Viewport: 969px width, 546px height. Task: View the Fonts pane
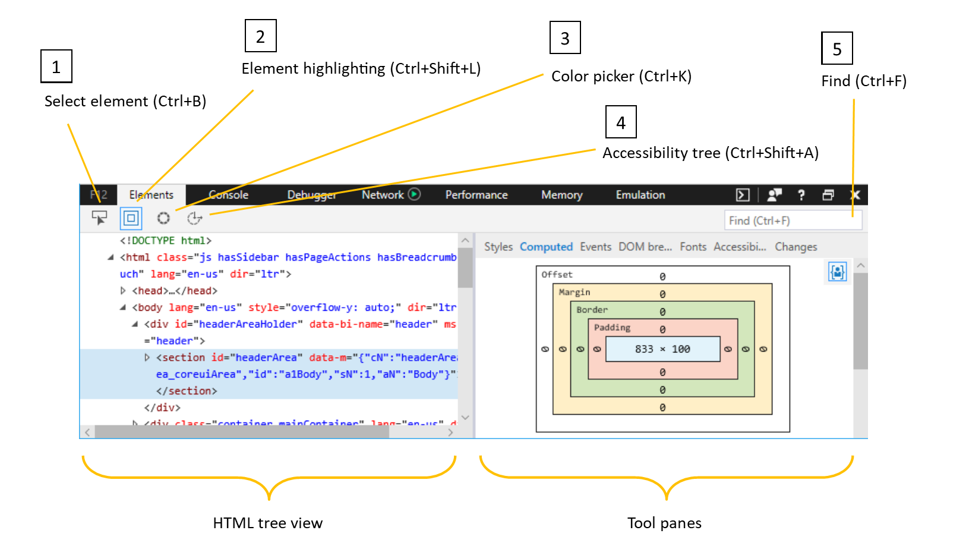[693, 247]
